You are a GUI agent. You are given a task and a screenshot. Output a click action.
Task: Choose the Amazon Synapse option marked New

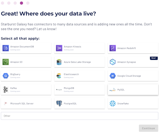133,62
